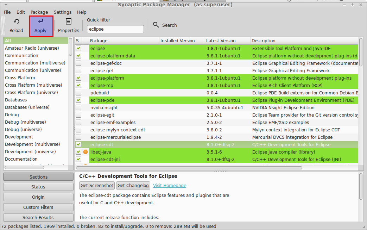
Task: Mark the eclipse-egit checkbox
Action: 78,115
